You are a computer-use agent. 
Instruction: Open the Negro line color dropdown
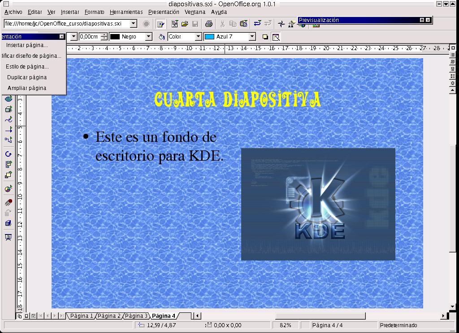click(149, 37)
